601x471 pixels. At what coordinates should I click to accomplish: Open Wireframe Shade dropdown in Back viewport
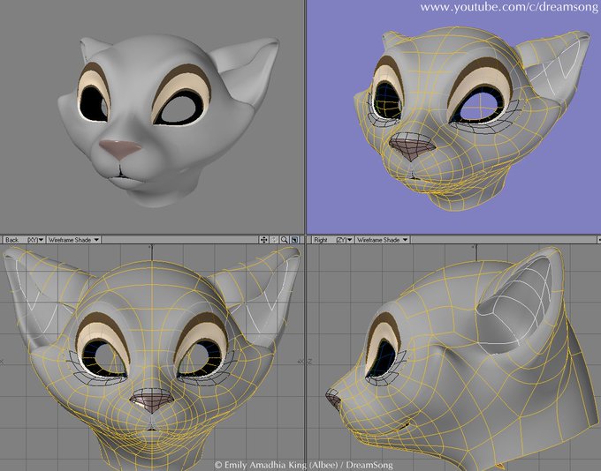73,240
